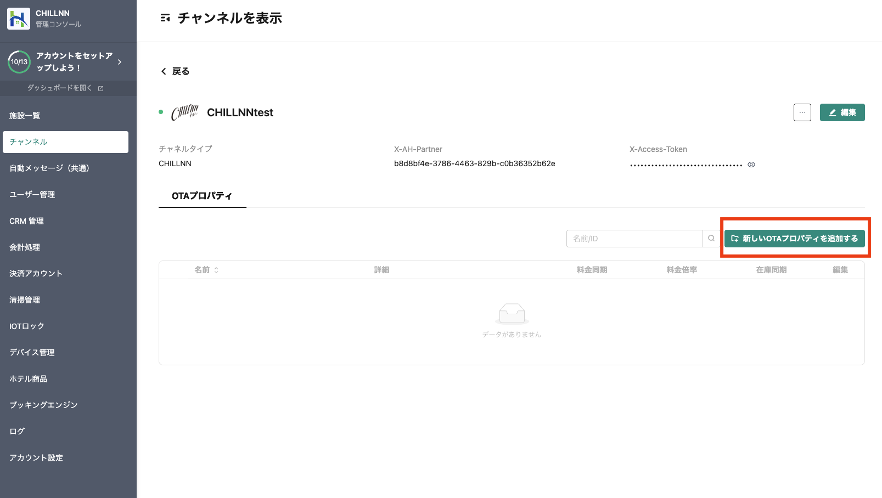
Task: Sort by 名前 column arrows
Action: click(216, 270)
